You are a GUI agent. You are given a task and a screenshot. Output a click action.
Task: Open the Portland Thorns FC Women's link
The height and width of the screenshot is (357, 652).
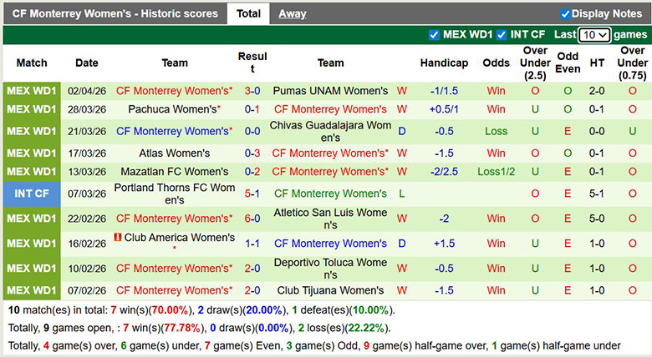[175, 193]
